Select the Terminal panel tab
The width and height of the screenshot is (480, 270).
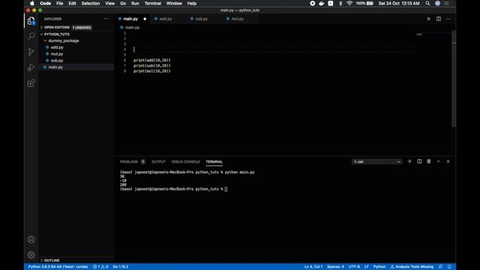pyautogui.click(x=214, y=162)
